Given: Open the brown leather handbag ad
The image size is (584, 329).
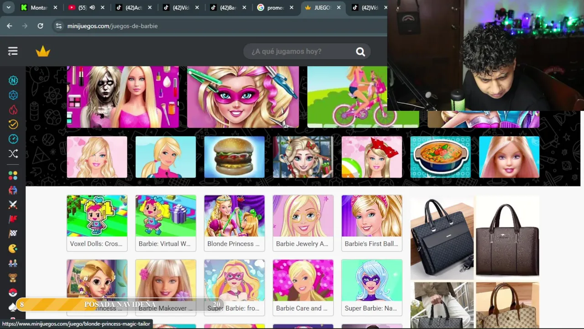Looking at the screenshot, I should click(x=507, y=237).
